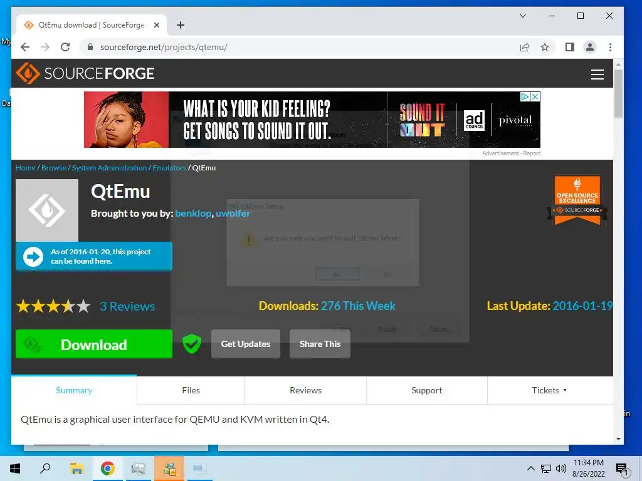
Task: Click the green Download button
Action: coord(94,344)
